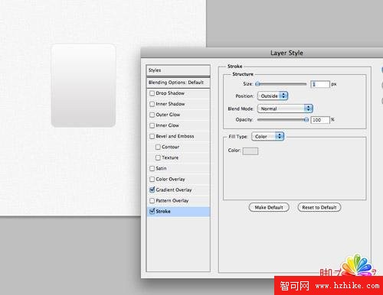Image resolution: width=383 pixels, height=295 pixels.
Task: Click the Size pixel input field
Action: [x=320, y=84]
